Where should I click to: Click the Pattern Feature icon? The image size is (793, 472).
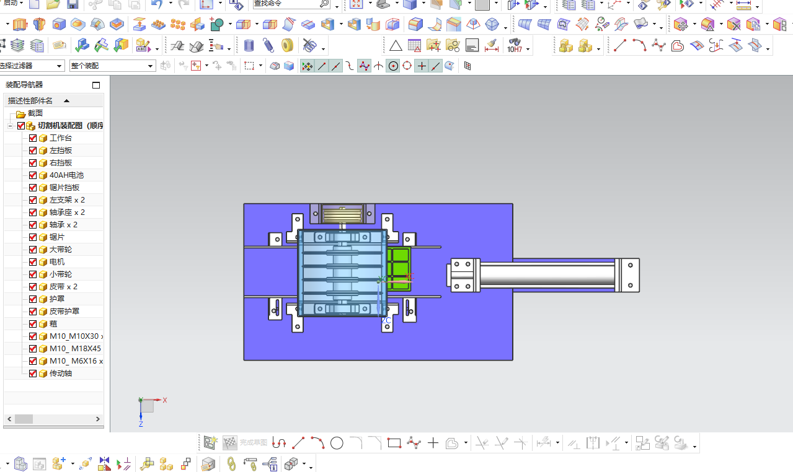tap(159, 25)
